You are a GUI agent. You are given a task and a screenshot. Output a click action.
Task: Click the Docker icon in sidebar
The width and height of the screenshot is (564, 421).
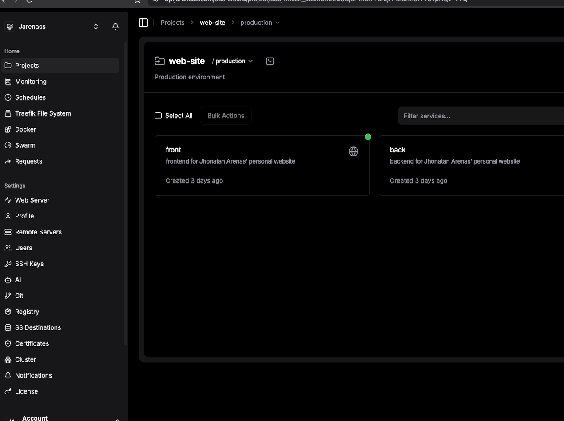(8, 129)
